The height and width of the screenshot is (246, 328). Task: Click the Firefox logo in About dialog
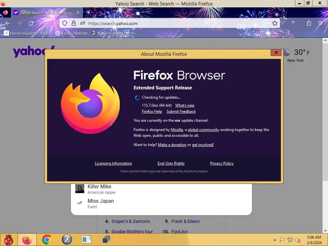click(x=90, y=103)
